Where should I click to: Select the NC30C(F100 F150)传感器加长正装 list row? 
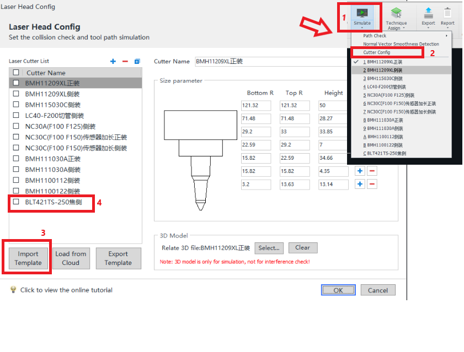pos(76,137)
